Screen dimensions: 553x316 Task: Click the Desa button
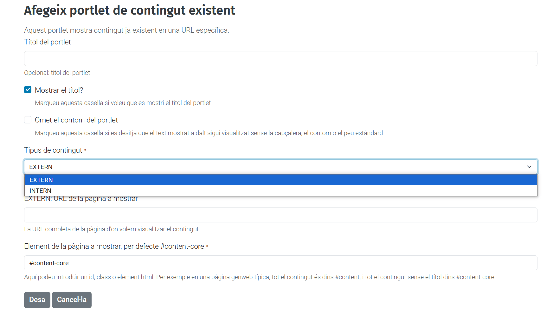[x=37, y=300]
